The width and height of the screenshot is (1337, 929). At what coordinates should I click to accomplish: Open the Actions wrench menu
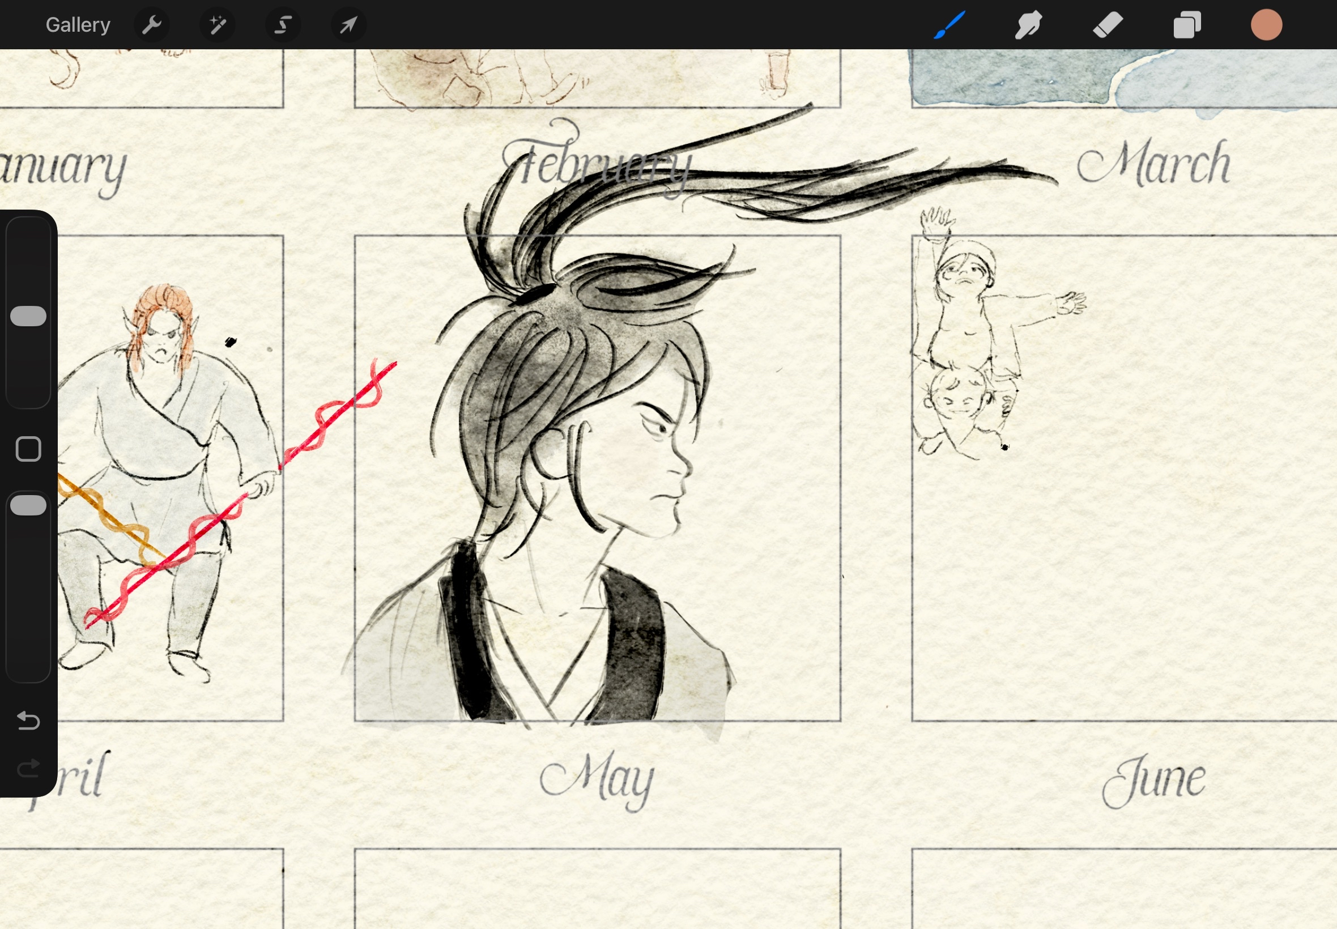[151, 25]
